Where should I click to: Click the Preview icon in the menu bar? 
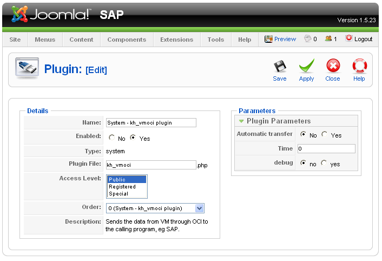coord(268,39)
